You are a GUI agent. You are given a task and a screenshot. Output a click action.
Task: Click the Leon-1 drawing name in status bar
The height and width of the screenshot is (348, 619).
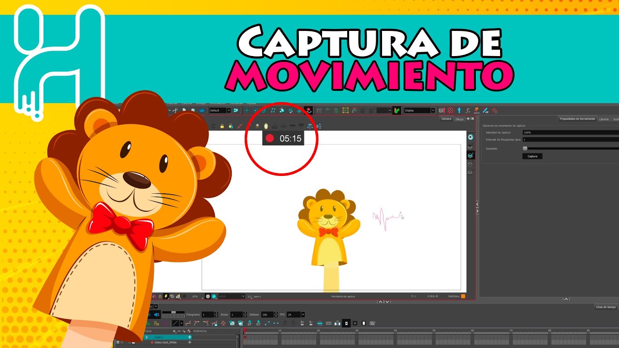point(257,296)
